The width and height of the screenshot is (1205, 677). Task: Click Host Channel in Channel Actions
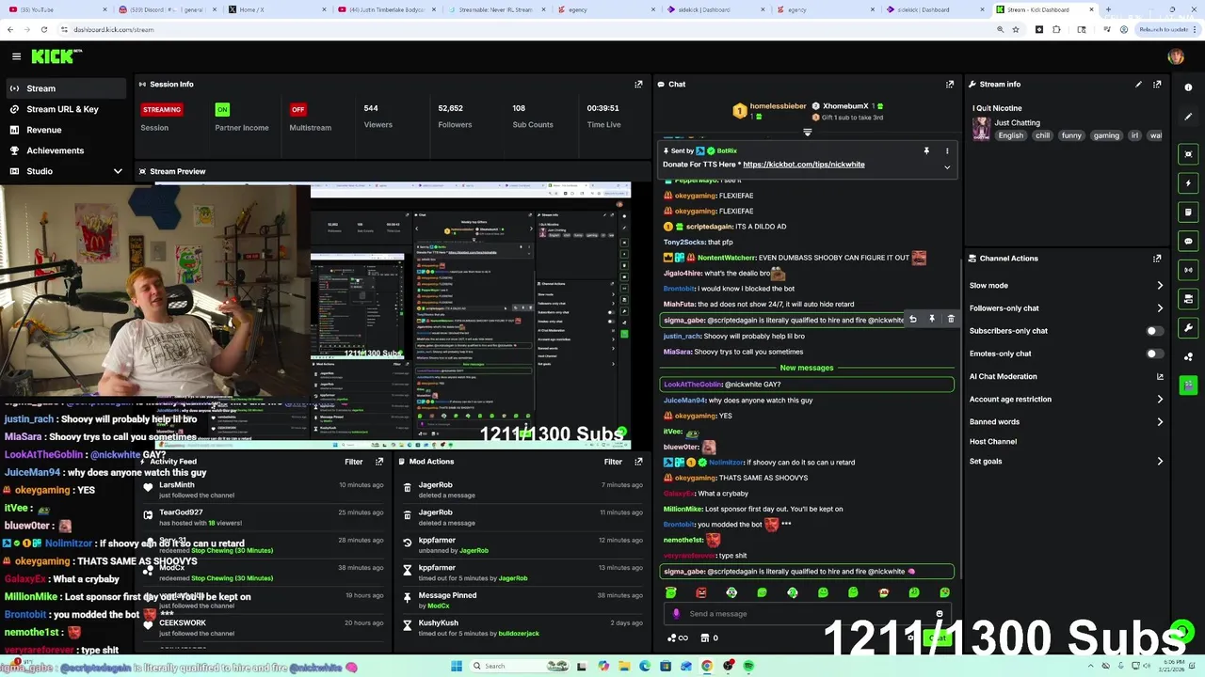coord(993,442)
